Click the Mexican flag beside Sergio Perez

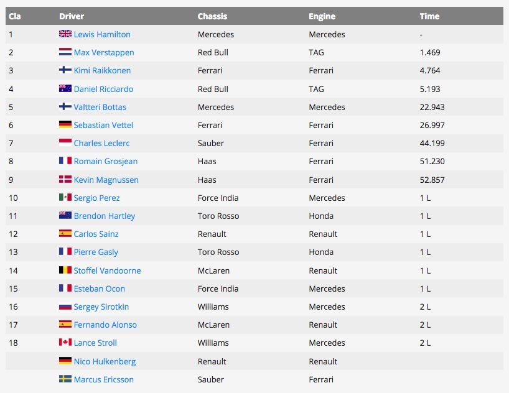coord(65,197)
